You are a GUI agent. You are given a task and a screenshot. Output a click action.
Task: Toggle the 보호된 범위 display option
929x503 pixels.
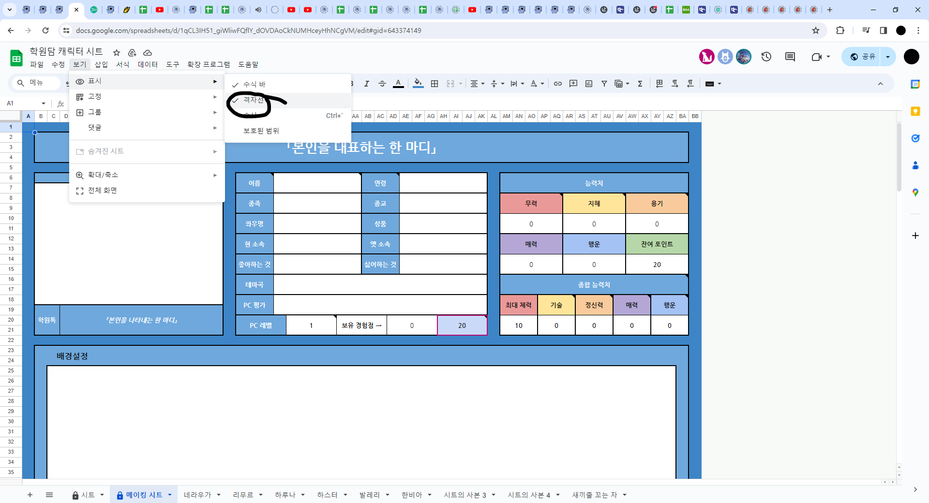pyautogui.click(x=261, y=131)
